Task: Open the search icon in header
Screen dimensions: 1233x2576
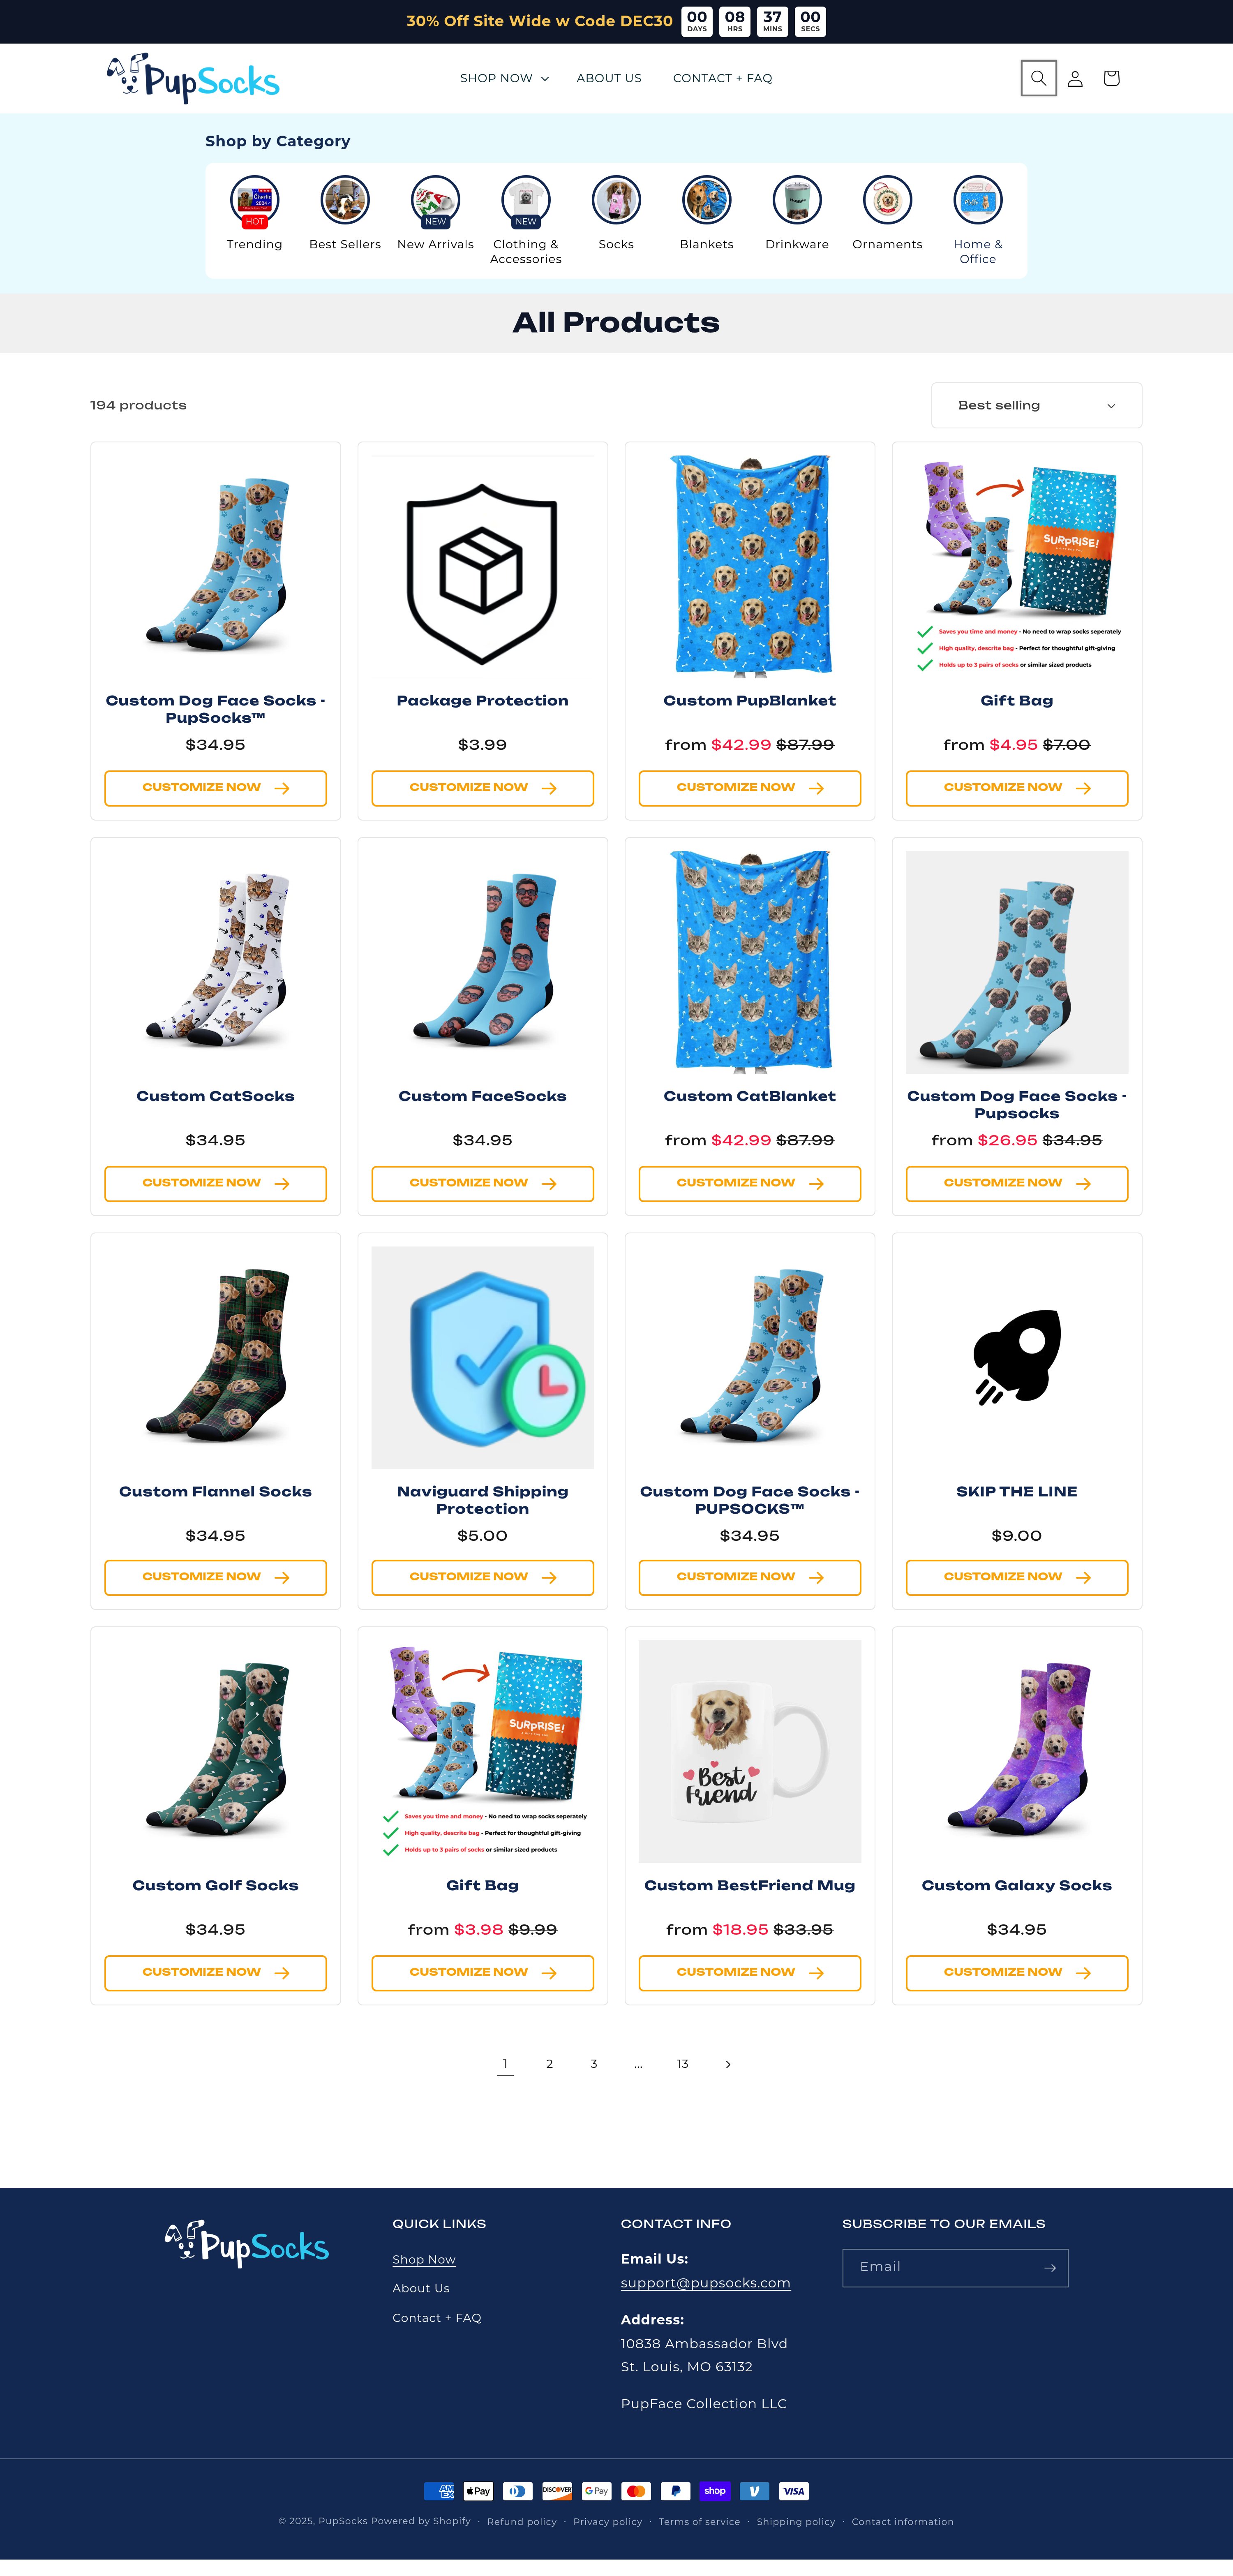Action: click(x=1038, y=78)
